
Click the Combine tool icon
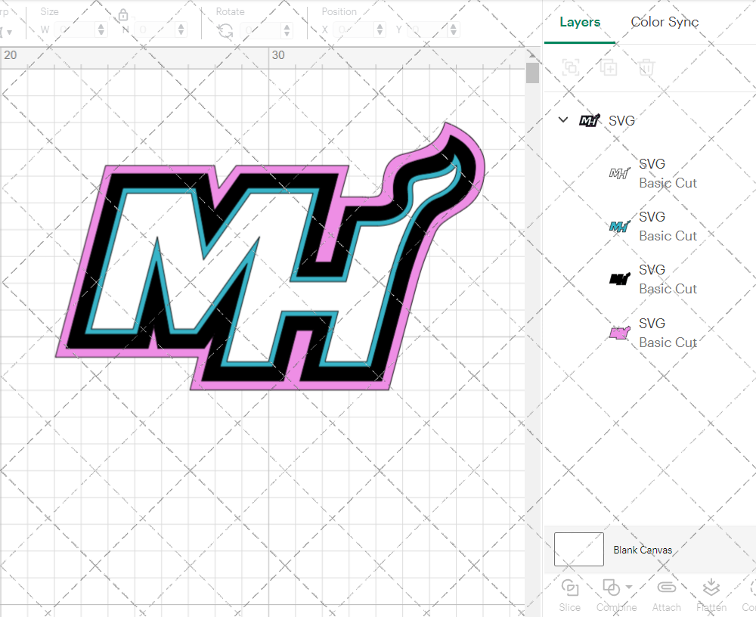click(x=612, y=588)
